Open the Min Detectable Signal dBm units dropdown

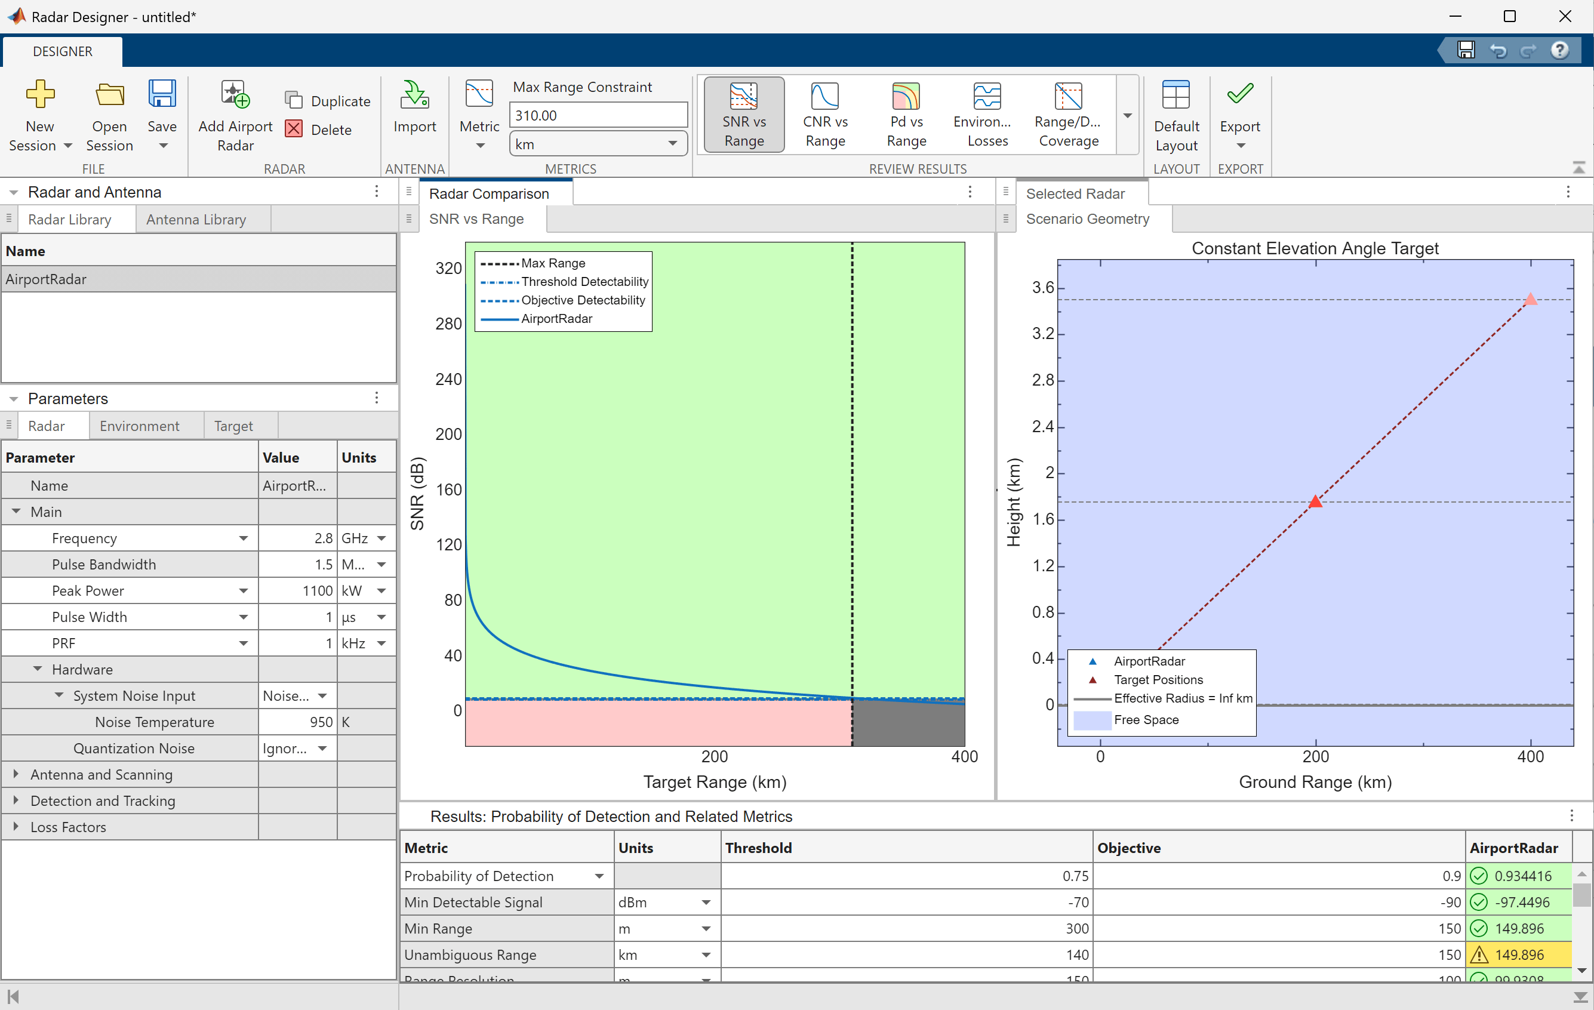point(706,903)
